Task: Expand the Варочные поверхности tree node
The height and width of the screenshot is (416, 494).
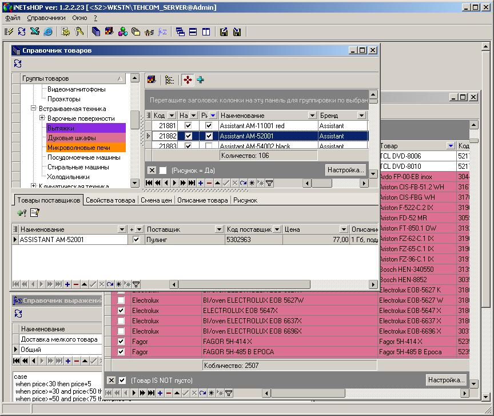Action: (x=42, y=118)
